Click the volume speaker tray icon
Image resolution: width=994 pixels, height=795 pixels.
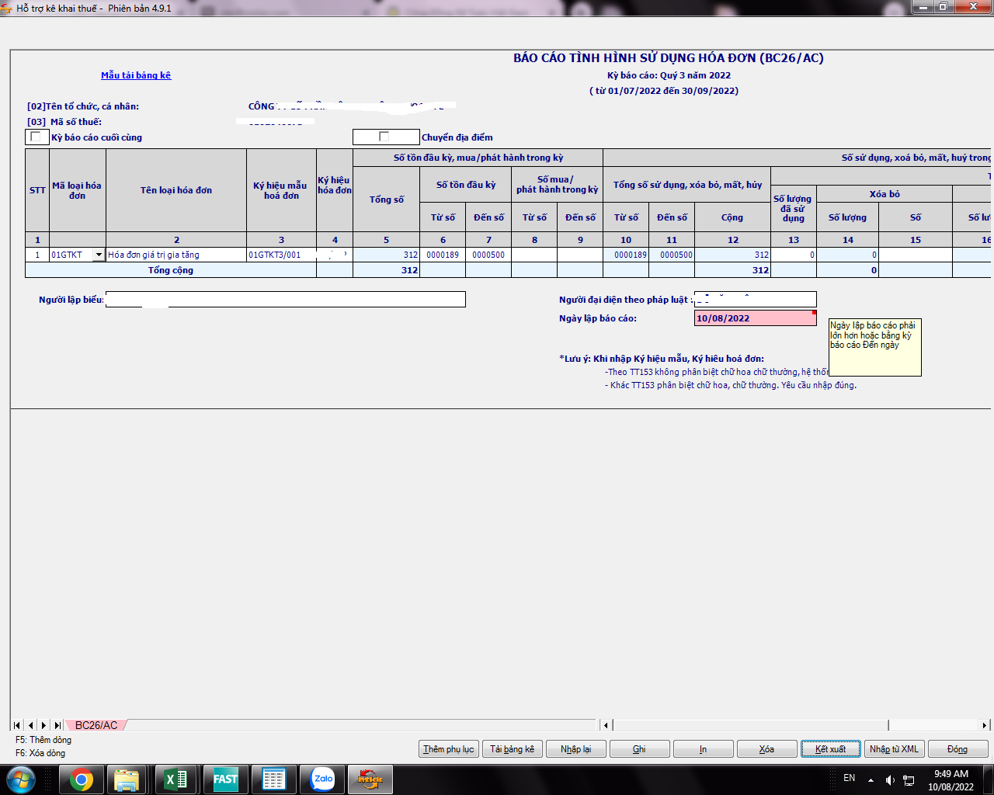click(890, 779)
